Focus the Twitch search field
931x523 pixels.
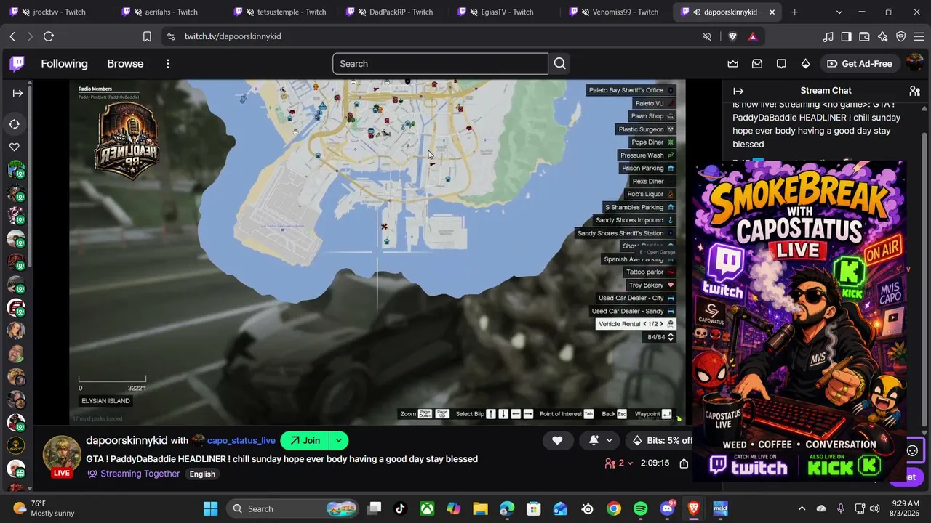[x=440, y=64]
